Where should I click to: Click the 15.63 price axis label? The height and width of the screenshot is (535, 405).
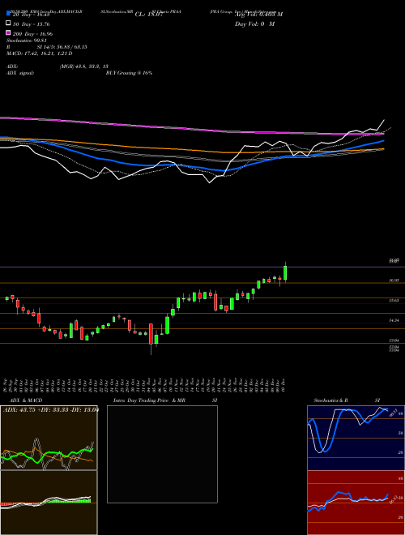tap(394, 300)
